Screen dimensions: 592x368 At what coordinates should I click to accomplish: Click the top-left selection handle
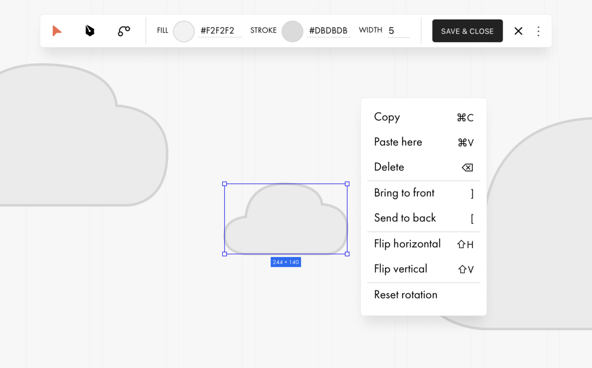224,184
